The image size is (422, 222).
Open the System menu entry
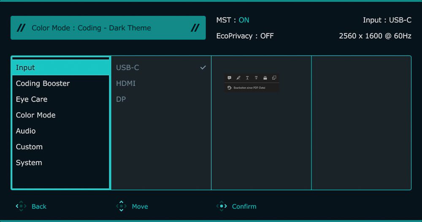coord(29,163)
